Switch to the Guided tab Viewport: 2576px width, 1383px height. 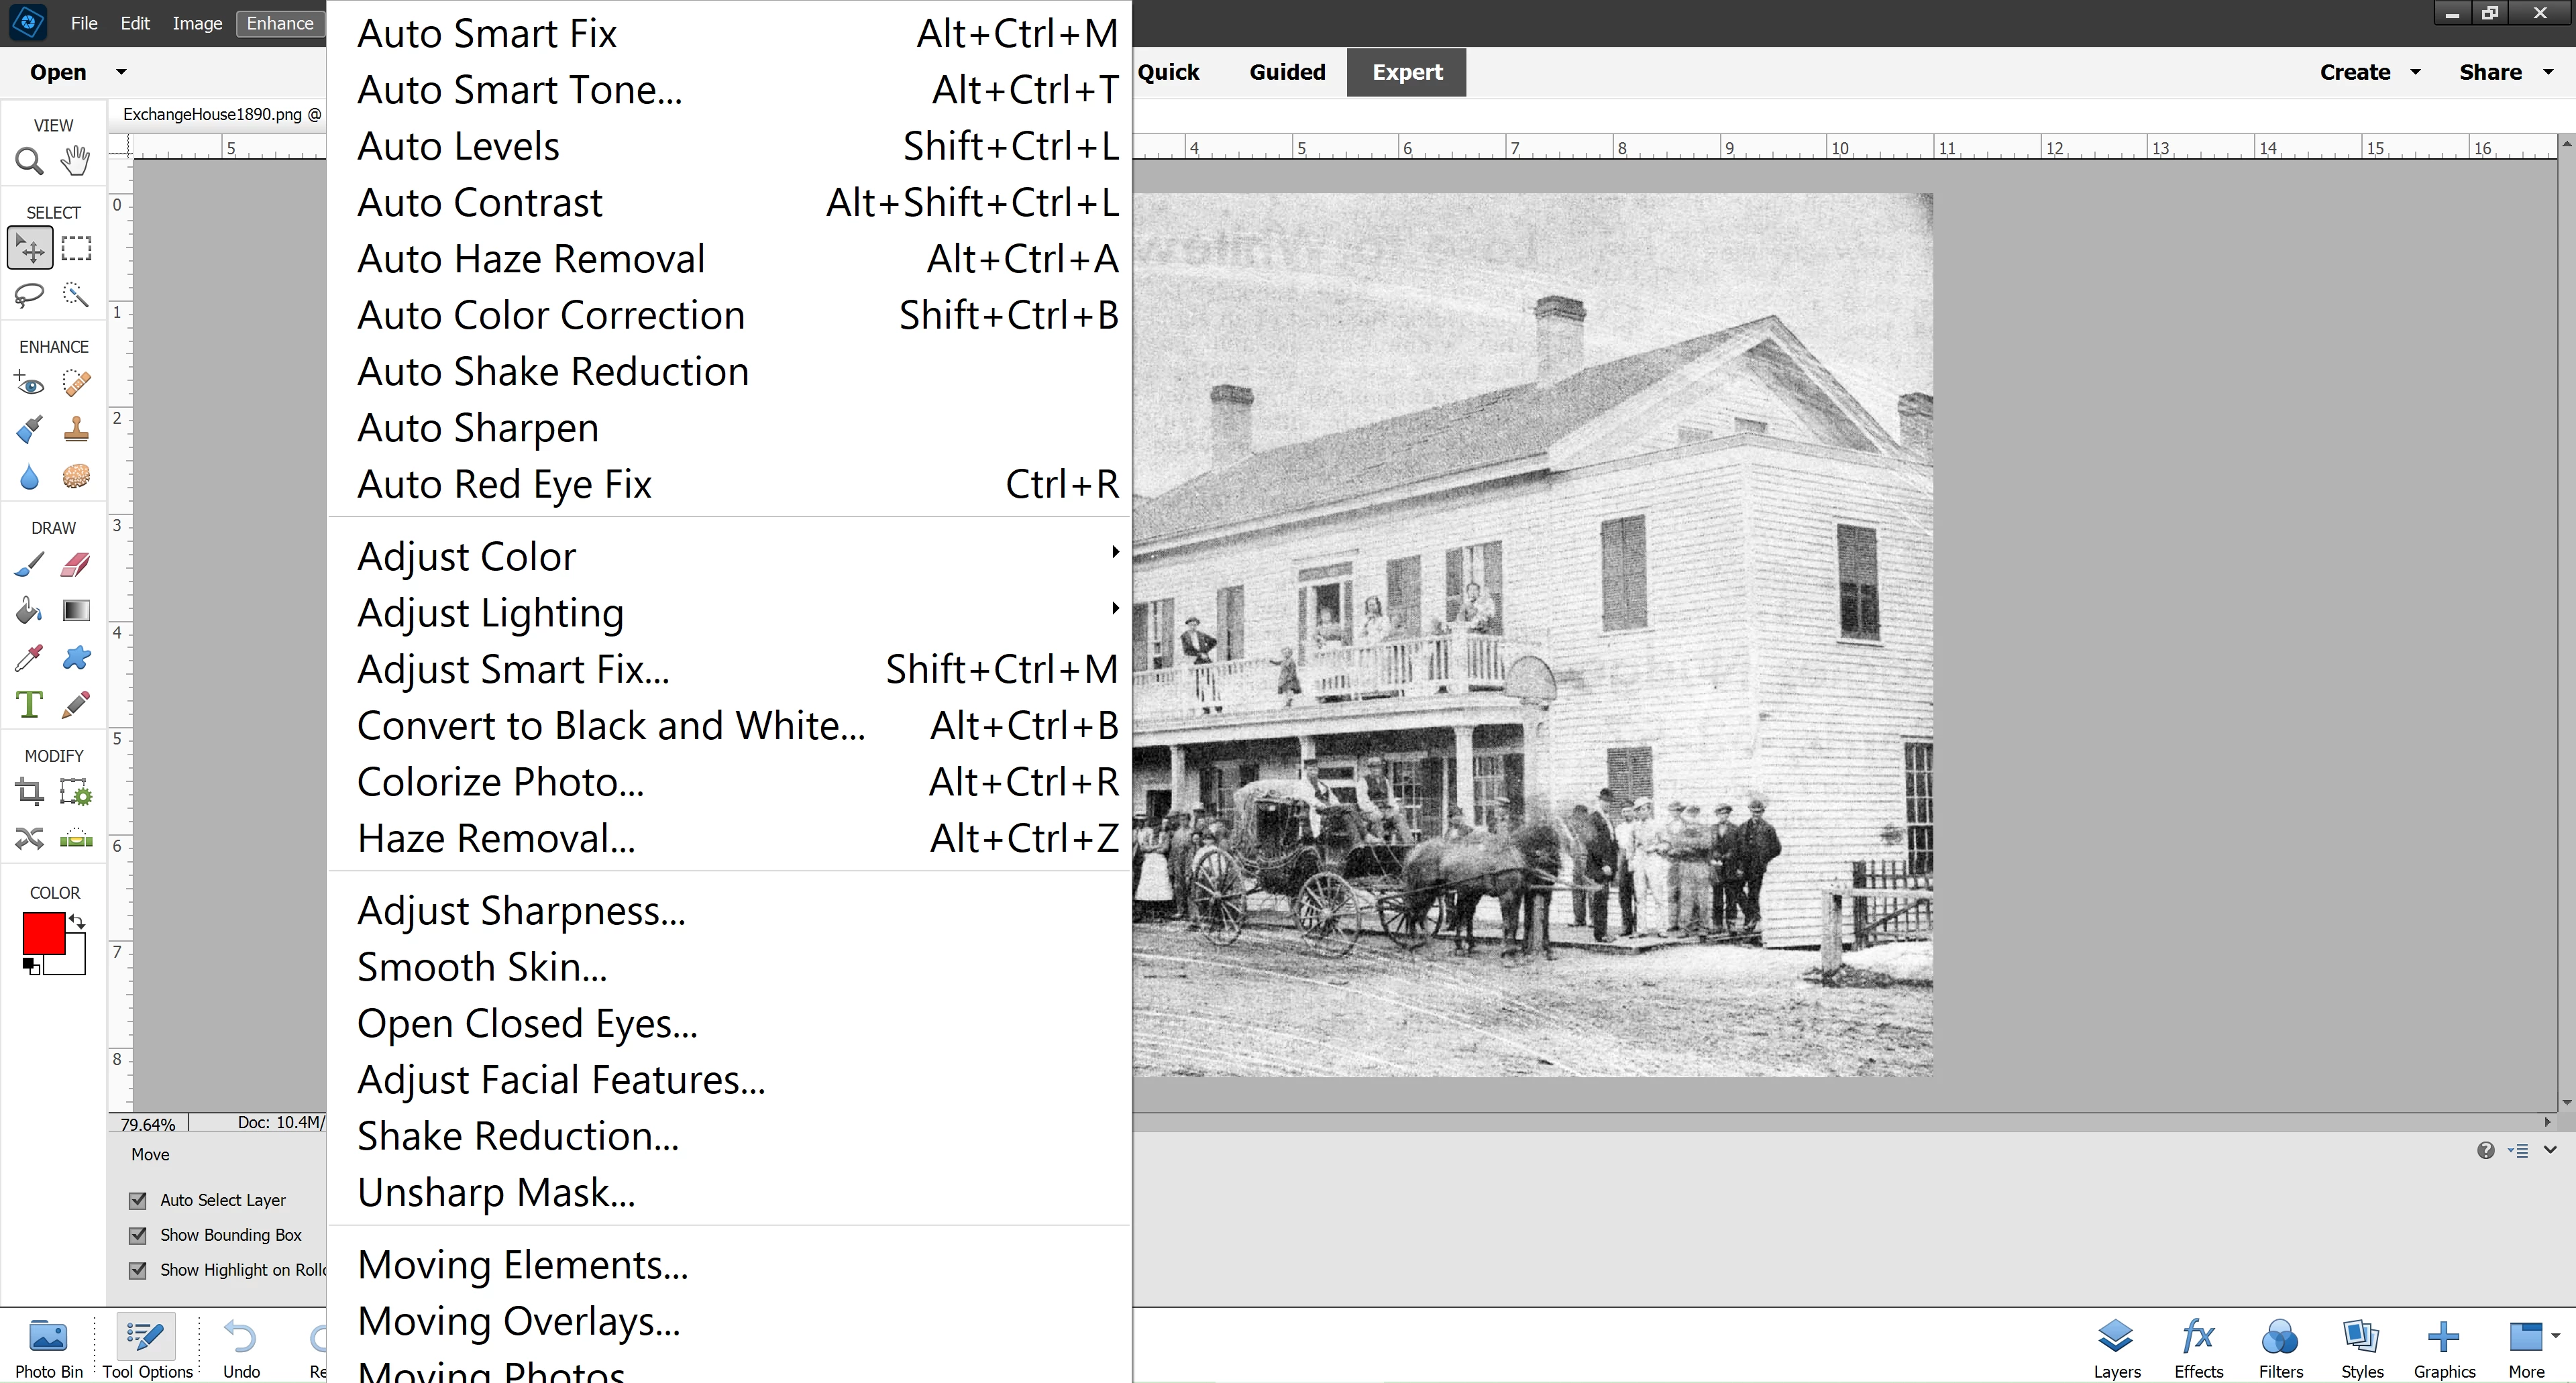[1287, 72]
